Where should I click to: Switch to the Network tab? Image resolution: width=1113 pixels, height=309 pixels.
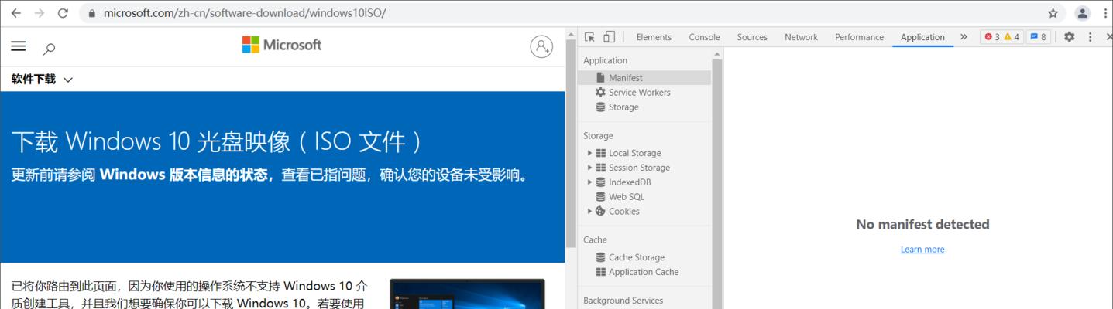[x=801, y=37]
